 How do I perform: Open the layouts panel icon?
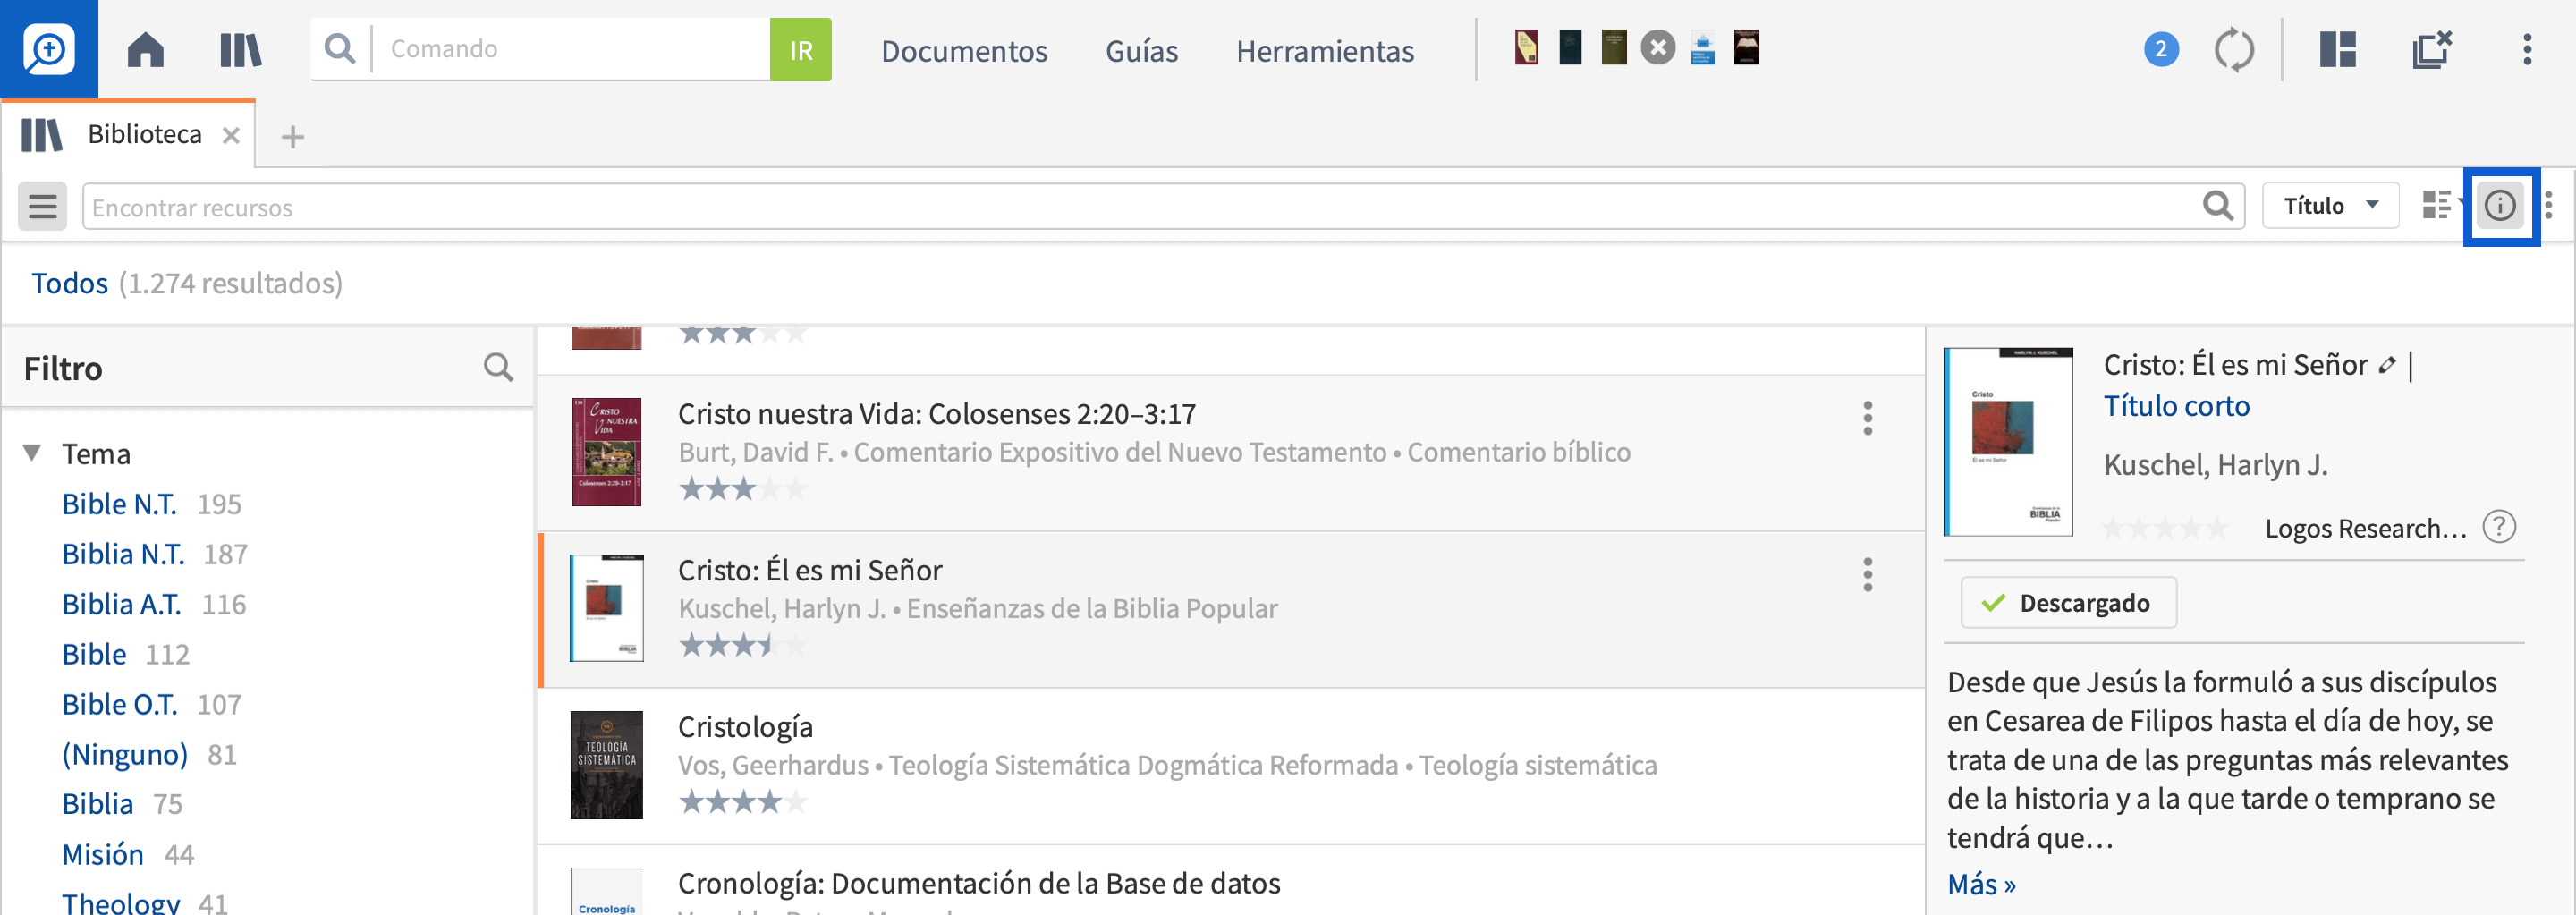pyautogui.click(x=2338, y=49)
